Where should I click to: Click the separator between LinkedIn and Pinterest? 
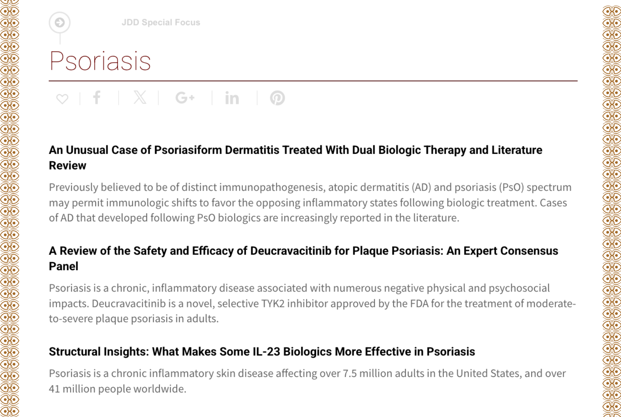click(x=257, y=98)
